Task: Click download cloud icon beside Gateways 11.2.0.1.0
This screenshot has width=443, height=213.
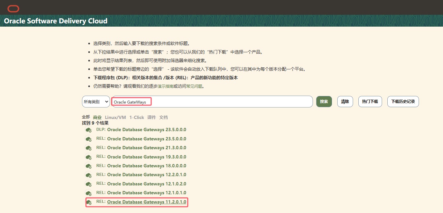Action: point(89,202)
